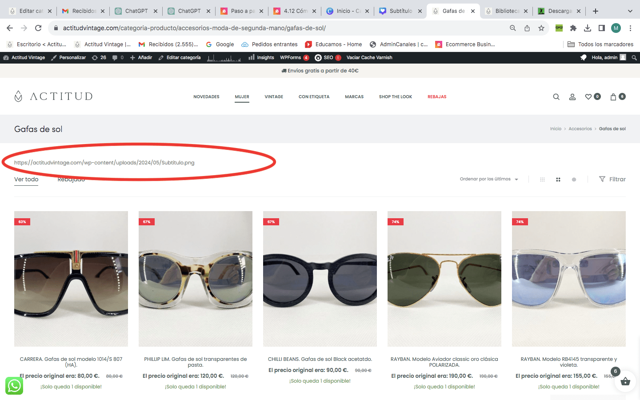
Task: Close the Gafas de sol browser tab
Action: point(473,11)
